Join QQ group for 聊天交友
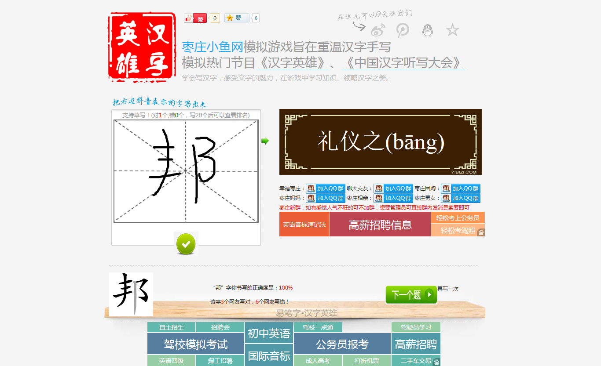Screen dimensions: 601x366 coord(393,188)
